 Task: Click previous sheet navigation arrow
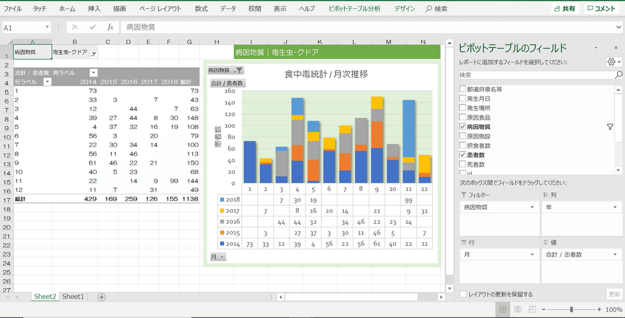tap(7, 297)
